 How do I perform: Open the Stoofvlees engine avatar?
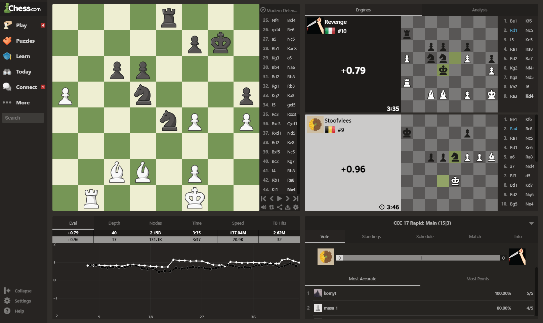315,125
